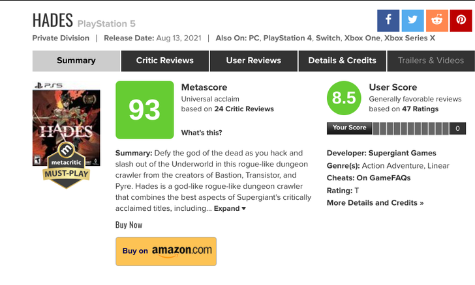Click the green 93 Metascore badge
475x285 pixels.
pyautogui.click(x=144, y=110)
